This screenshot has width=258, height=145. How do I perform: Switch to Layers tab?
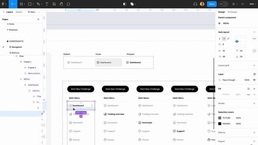[10, 12]
